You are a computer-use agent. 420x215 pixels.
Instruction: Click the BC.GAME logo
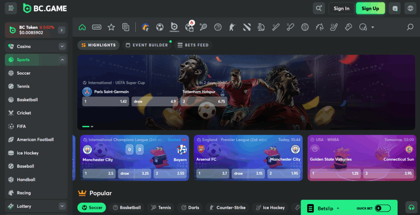tap(45, 8)
